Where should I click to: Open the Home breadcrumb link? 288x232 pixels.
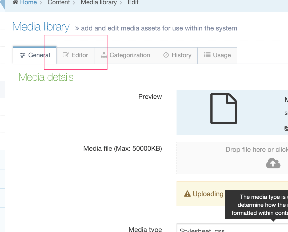(28, 2)
